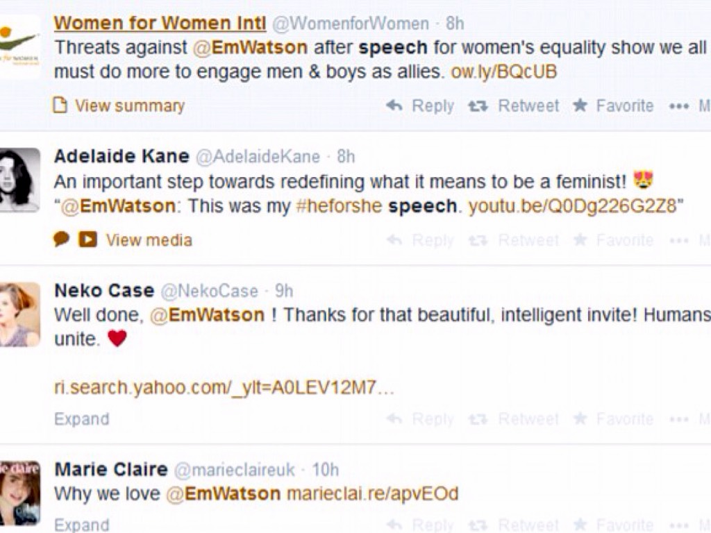Favorite Adelaide Kane's tweet

614,240
